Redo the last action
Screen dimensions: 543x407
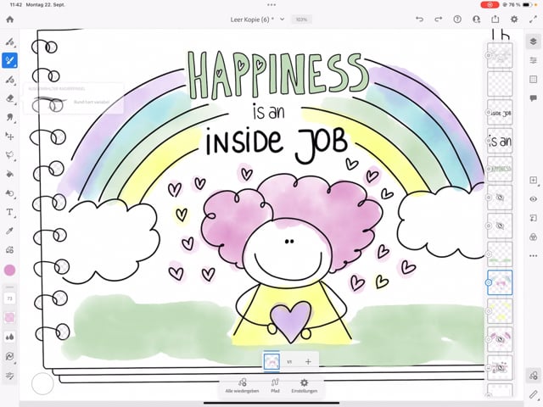(439, 20)
